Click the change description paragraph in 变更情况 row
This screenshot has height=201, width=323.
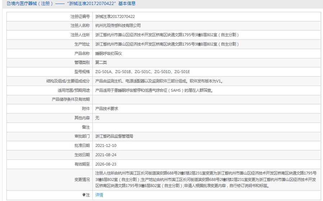tap(206, 180)
